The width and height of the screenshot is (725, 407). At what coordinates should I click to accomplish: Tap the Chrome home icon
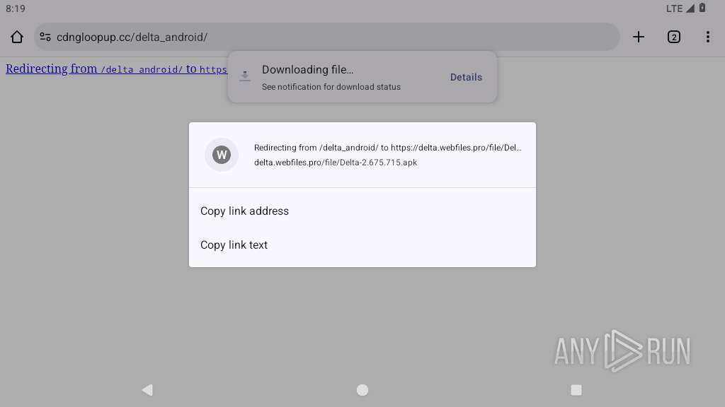tap(17, 37)
